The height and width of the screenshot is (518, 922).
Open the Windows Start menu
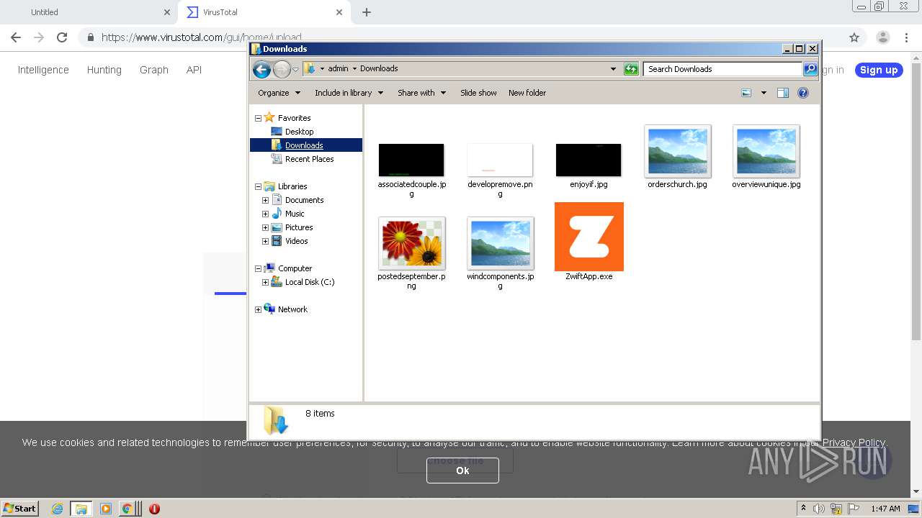tap(20, 508)
